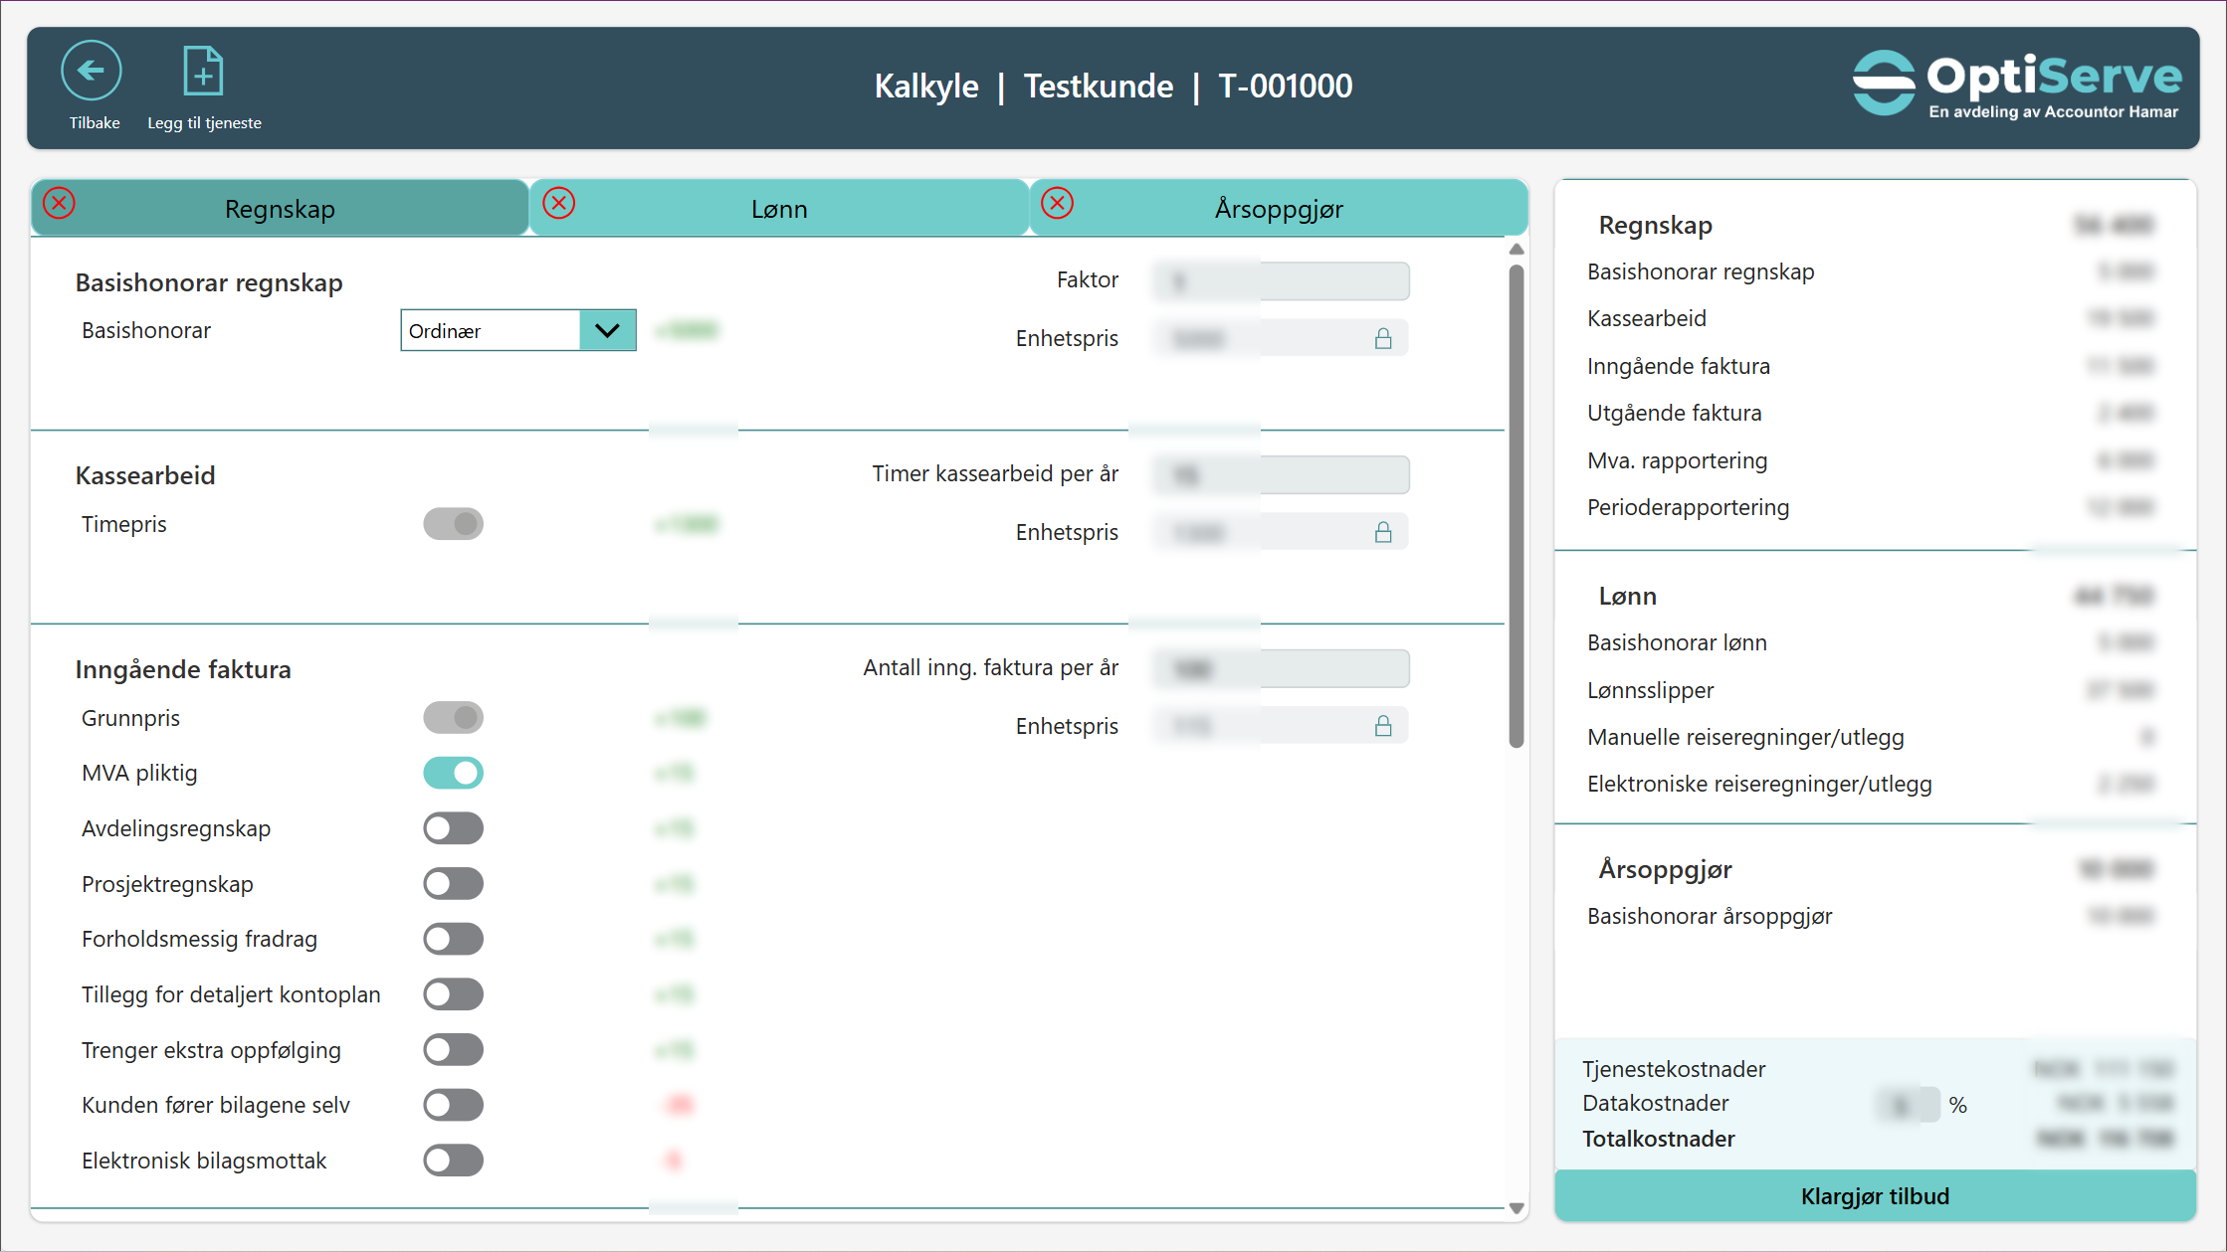Click the Legg til tjeneste document icon
Screen dimensions: 2227x1252
[203, 72]
